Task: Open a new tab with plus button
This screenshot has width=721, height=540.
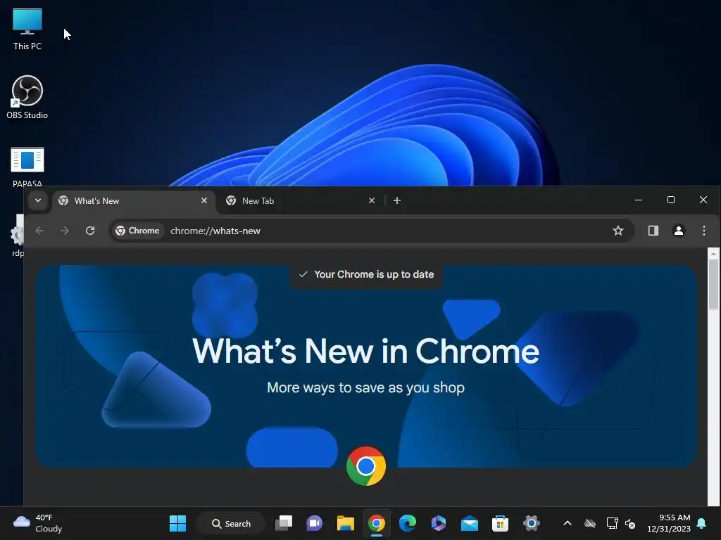Action: 397,200
